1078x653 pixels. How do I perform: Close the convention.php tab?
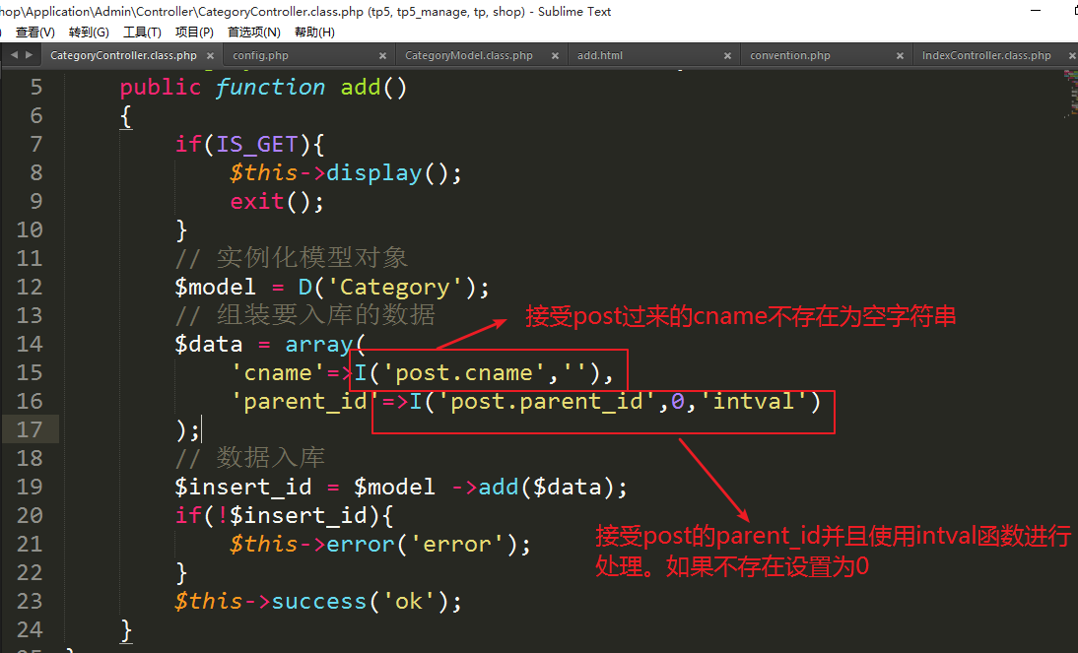click(x=900, y=56)
